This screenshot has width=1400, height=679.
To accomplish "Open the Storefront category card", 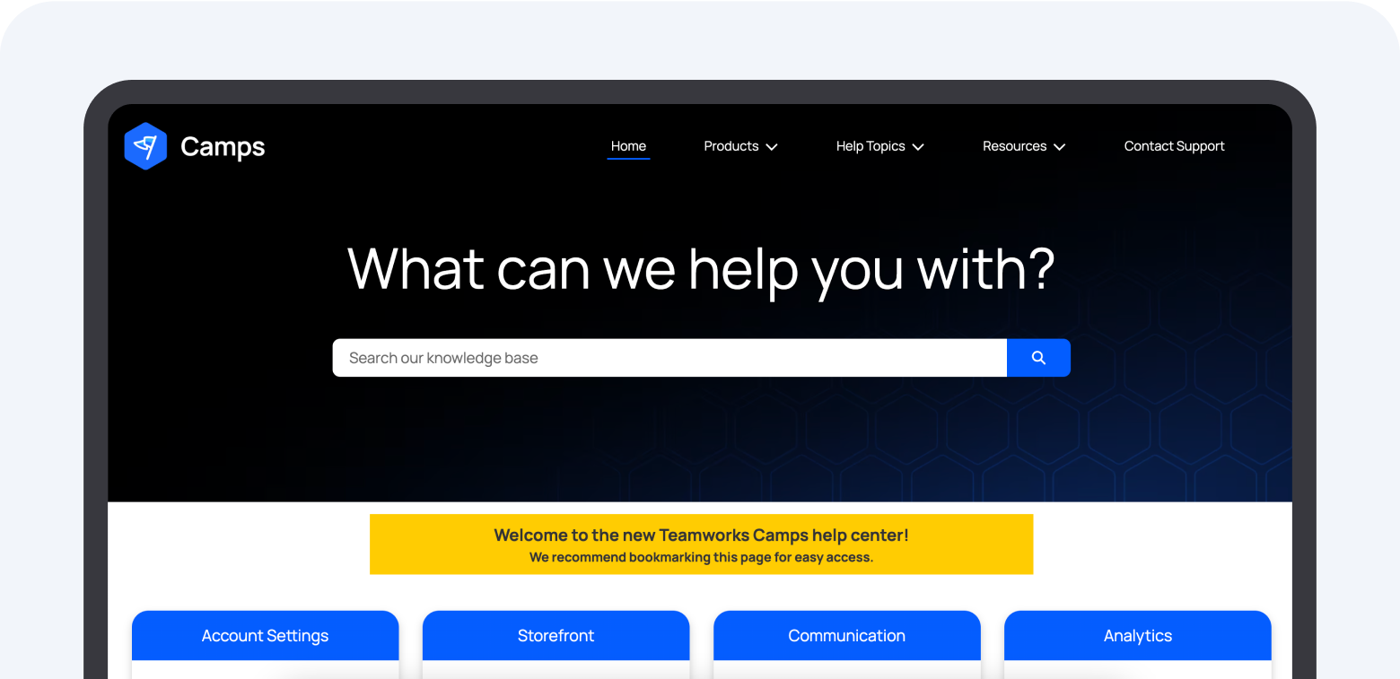I will 556,636.
